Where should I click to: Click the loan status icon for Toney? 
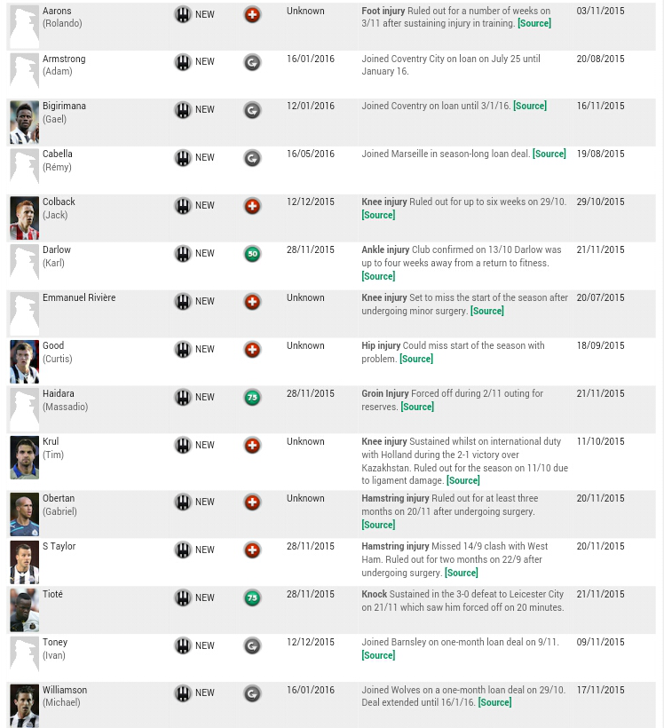[252, 646]
